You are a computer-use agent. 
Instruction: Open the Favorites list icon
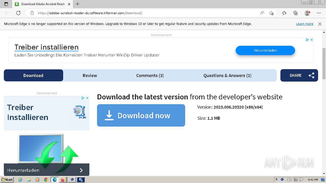click(284, 13)
